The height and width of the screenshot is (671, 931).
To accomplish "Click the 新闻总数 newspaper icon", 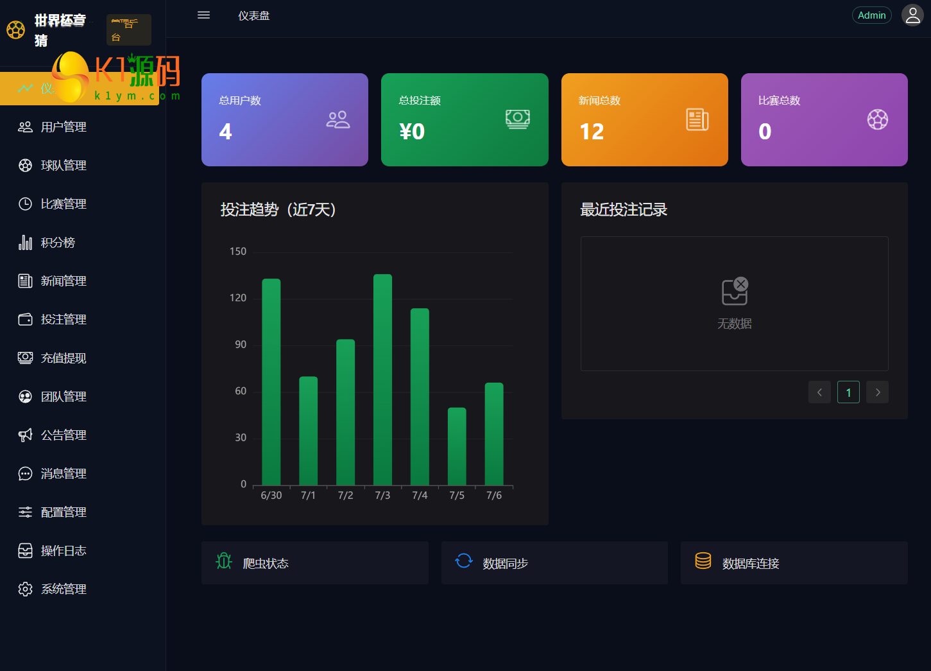I will click(x=697, y=119).
